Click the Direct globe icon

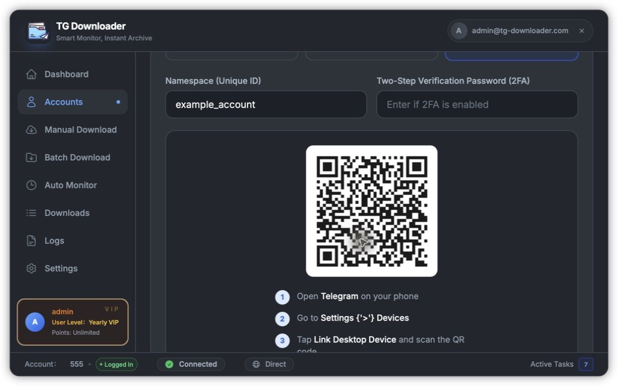click(x=256, y=364)
